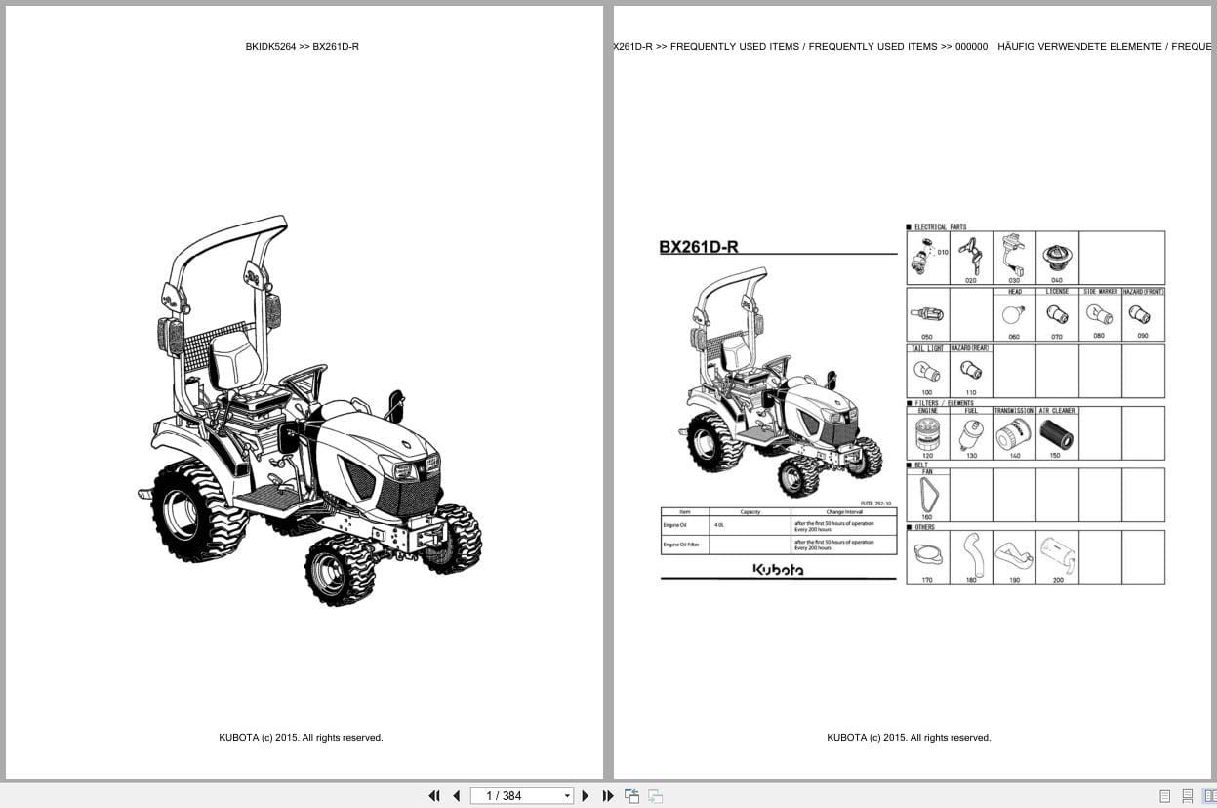This screenshot has height=808, width=1217.
Task: Click the BX261D-R model heading
Action: pyautogui.click(x=699, y=247)
